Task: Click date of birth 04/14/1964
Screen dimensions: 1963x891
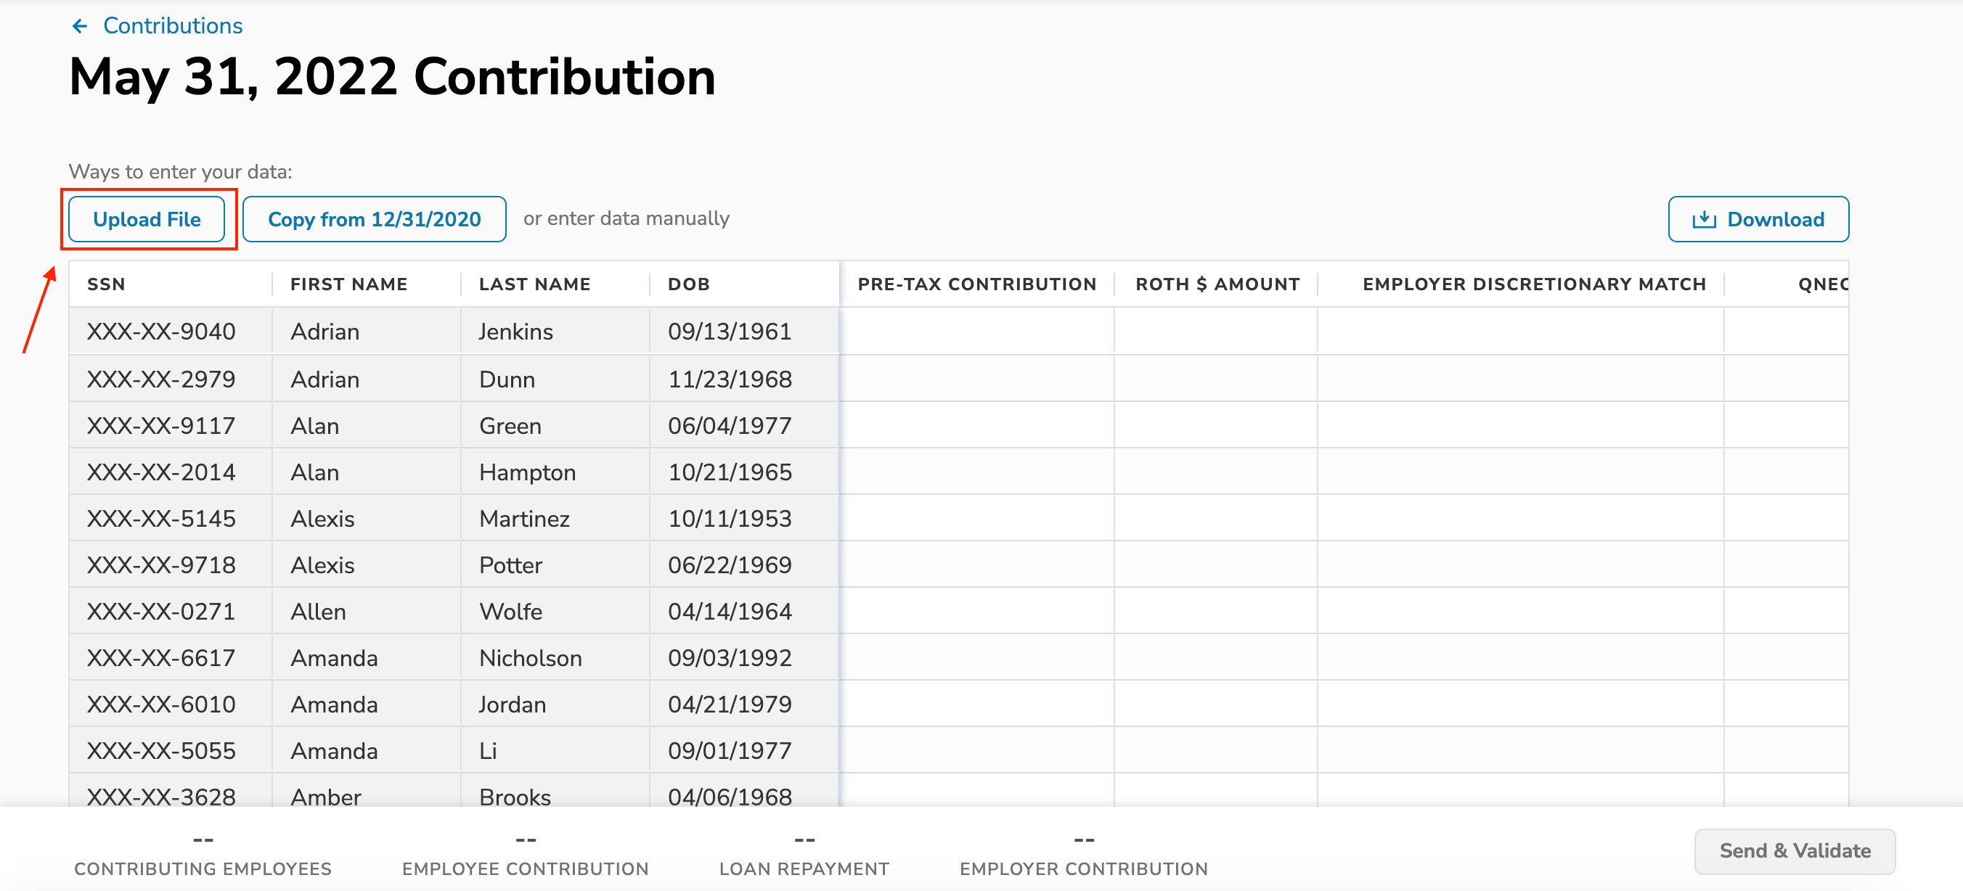Action: (x=730, y=611)
